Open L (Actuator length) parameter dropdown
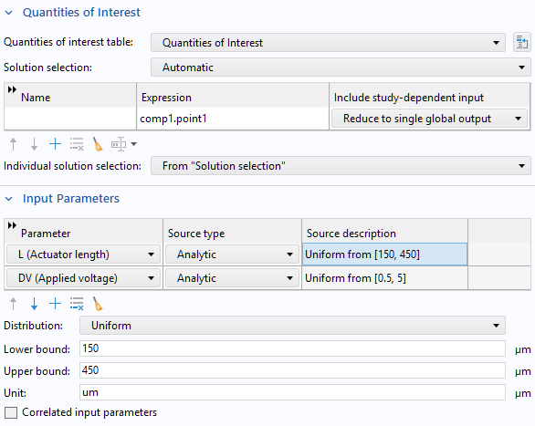Image resolution: width=535 pixels, height=426 pixels. tap(83, 255)
